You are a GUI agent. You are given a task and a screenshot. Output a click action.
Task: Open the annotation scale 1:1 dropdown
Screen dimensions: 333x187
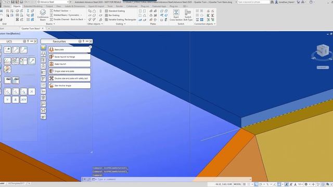(301, 184)
